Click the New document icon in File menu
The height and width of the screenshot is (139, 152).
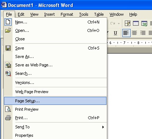coord(8,22)
